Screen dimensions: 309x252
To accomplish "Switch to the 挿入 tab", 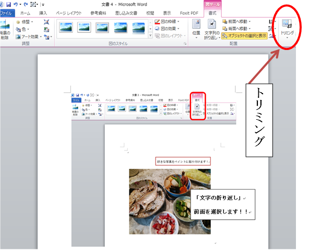I will [43, 13].
